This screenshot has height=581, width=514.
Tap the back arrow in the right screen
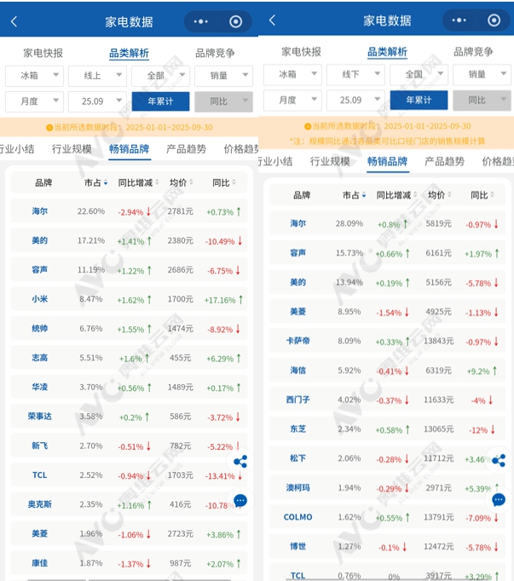pyautogui.click(x=272, y=20)
